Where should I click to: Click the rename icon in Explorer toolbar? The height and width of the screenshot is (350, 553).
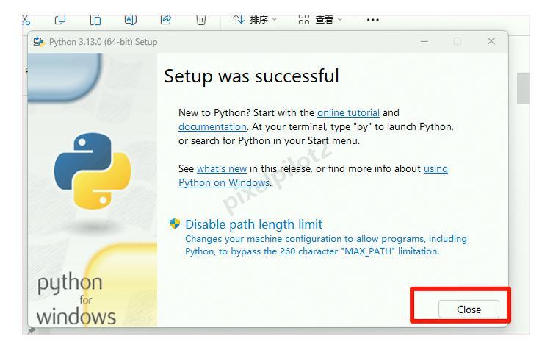coord(131,20)
